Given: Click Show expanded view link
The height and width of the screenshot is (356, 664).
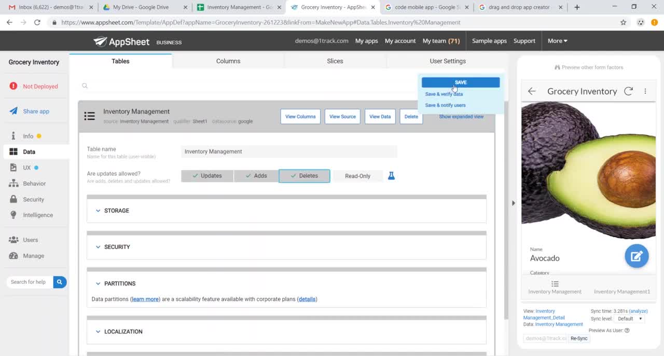Looking at the screenshot, I should (x=461, y=116).
